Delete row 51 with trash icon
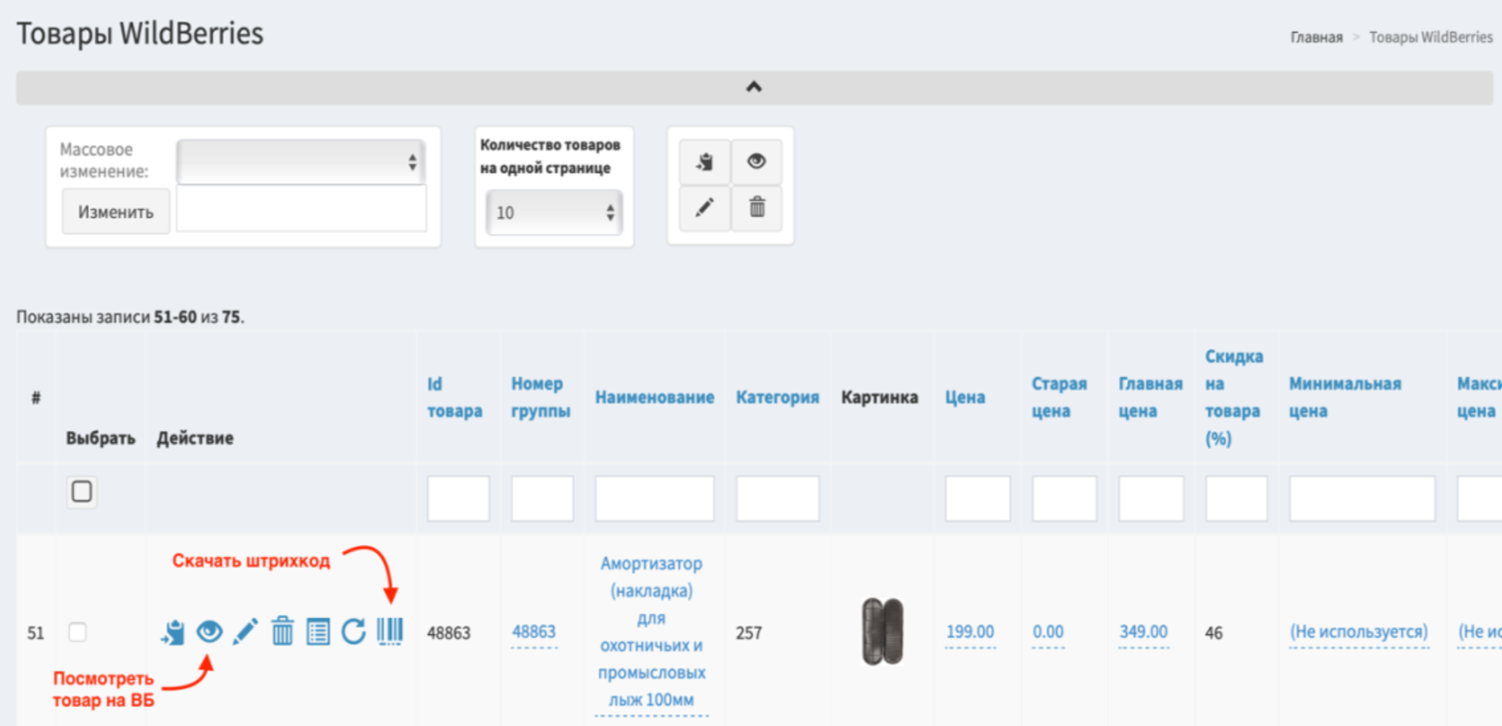The height and width of the screenshot is (726, 1502). 282,632
